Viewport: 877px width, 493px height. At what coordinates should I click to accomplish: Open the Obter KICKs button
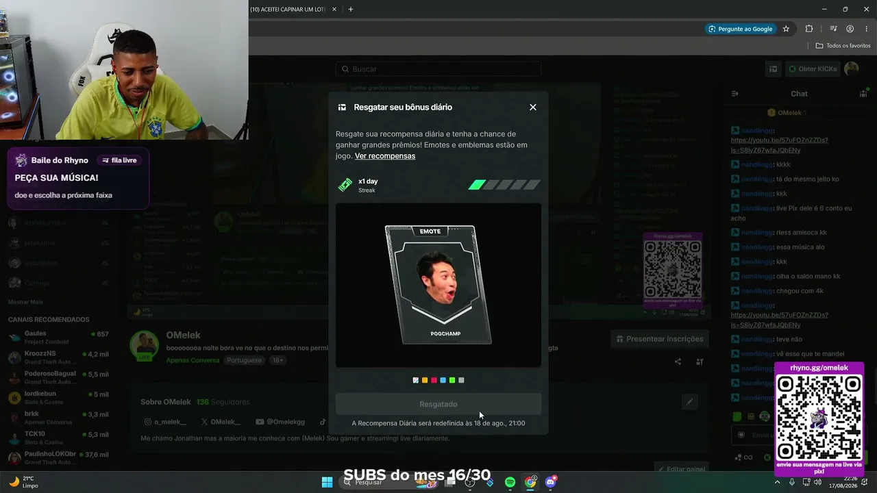[812, 69]
